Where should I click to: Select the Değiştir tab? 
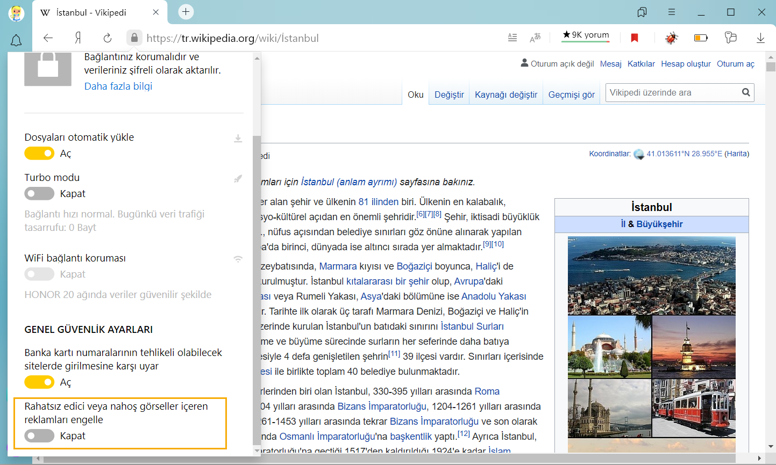[x=449, y=95]
